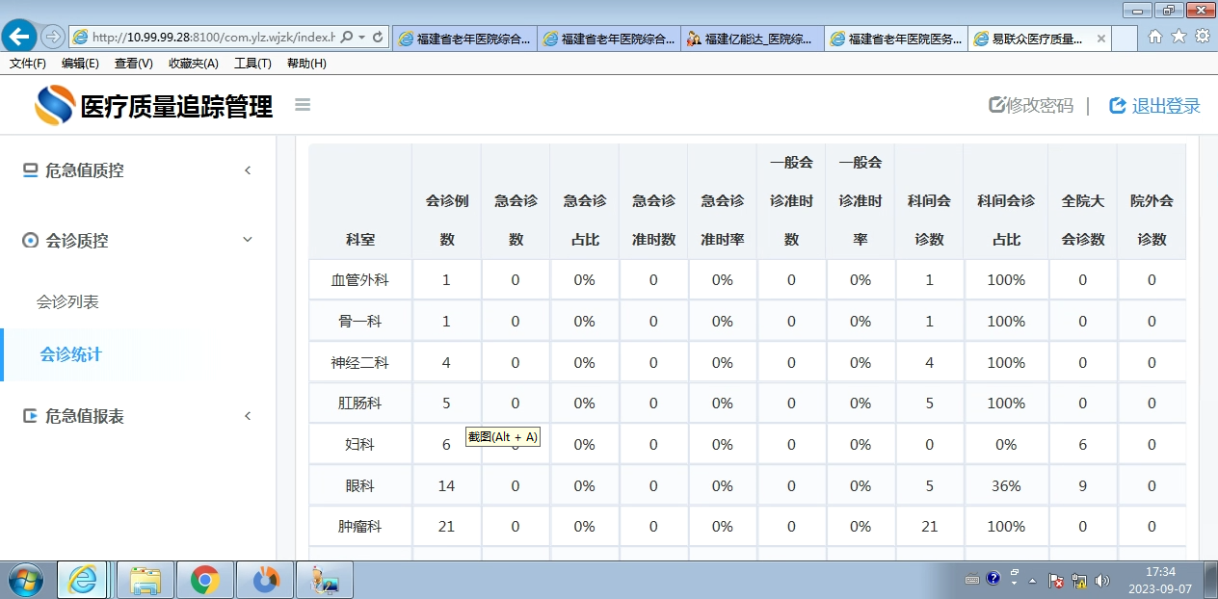Open the favorites star icon
Image resolution: width=1218 pixels, height=599 pixels.
(x=1178, y=37)
